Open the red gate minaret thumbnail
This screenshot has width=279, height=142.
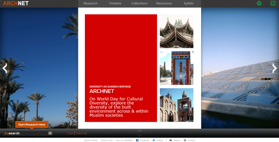coord(177,68)
